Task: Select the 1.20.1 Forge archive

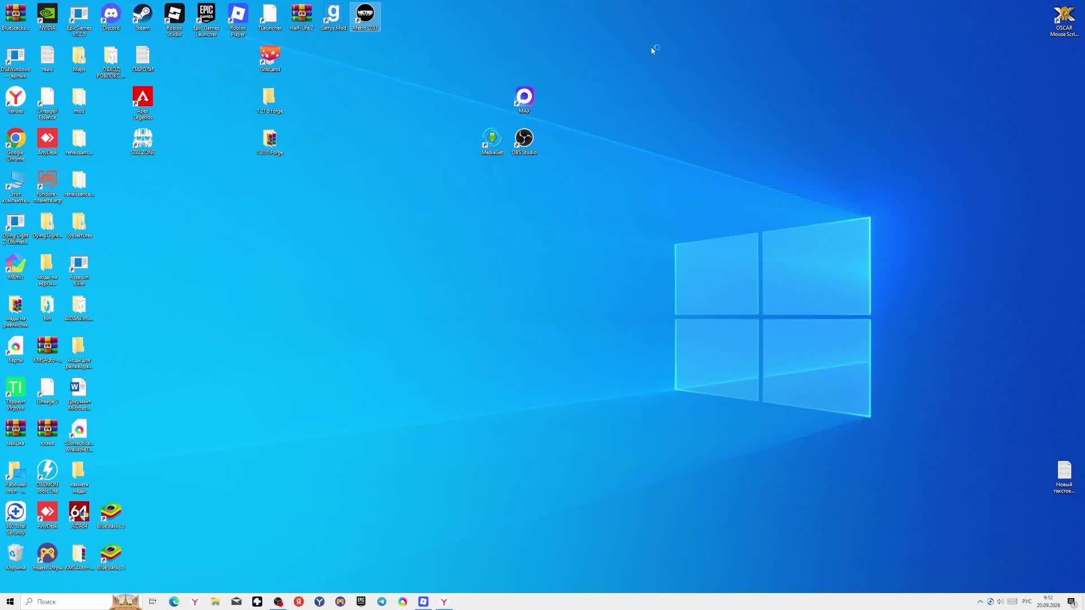Action: click(270, 141)
